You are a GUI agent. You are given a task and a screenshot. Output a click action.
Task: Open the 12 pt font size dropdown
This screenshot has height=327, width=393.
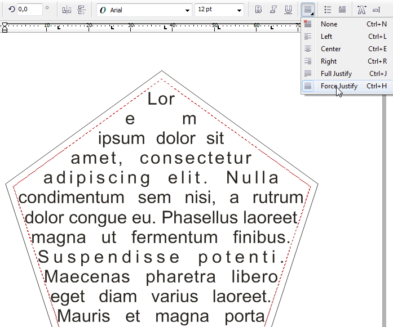click(239, 11)
